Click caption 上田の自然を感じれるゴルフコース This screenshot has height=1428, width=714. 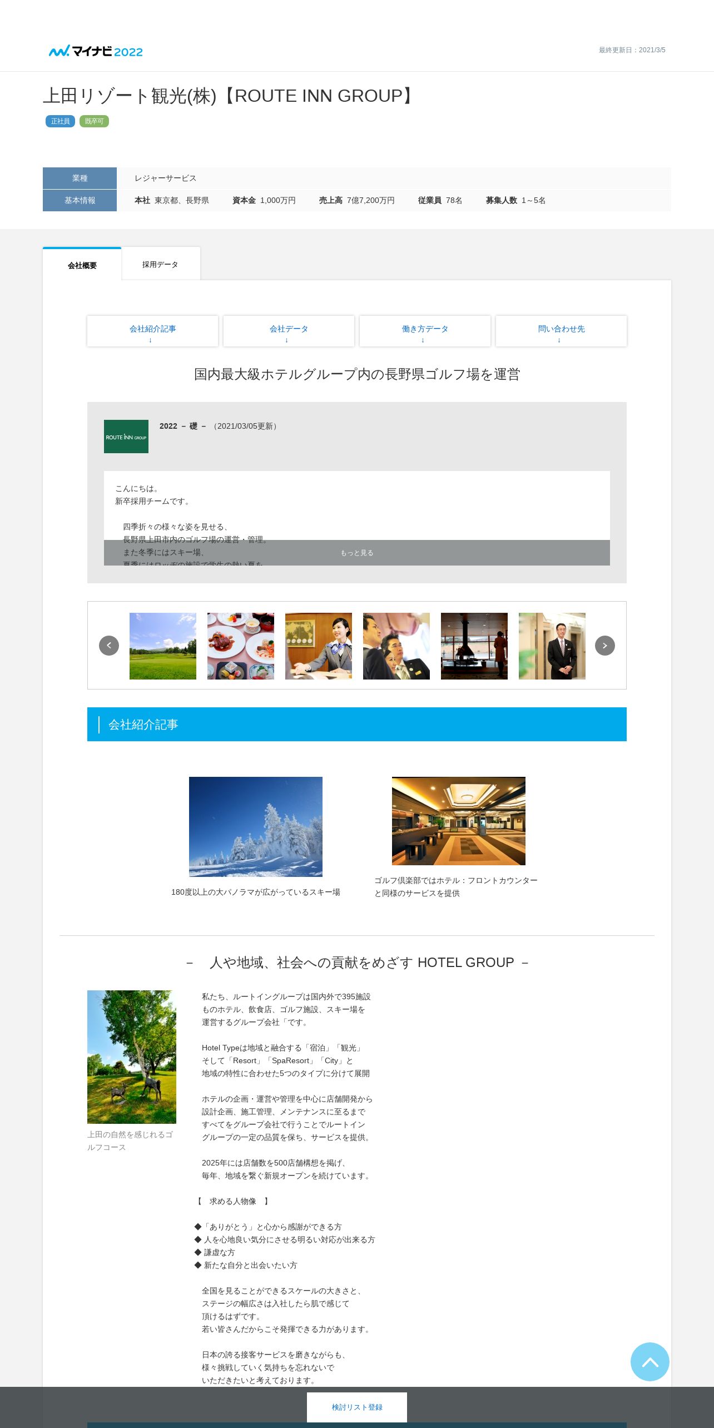(x=131, y=1141)
